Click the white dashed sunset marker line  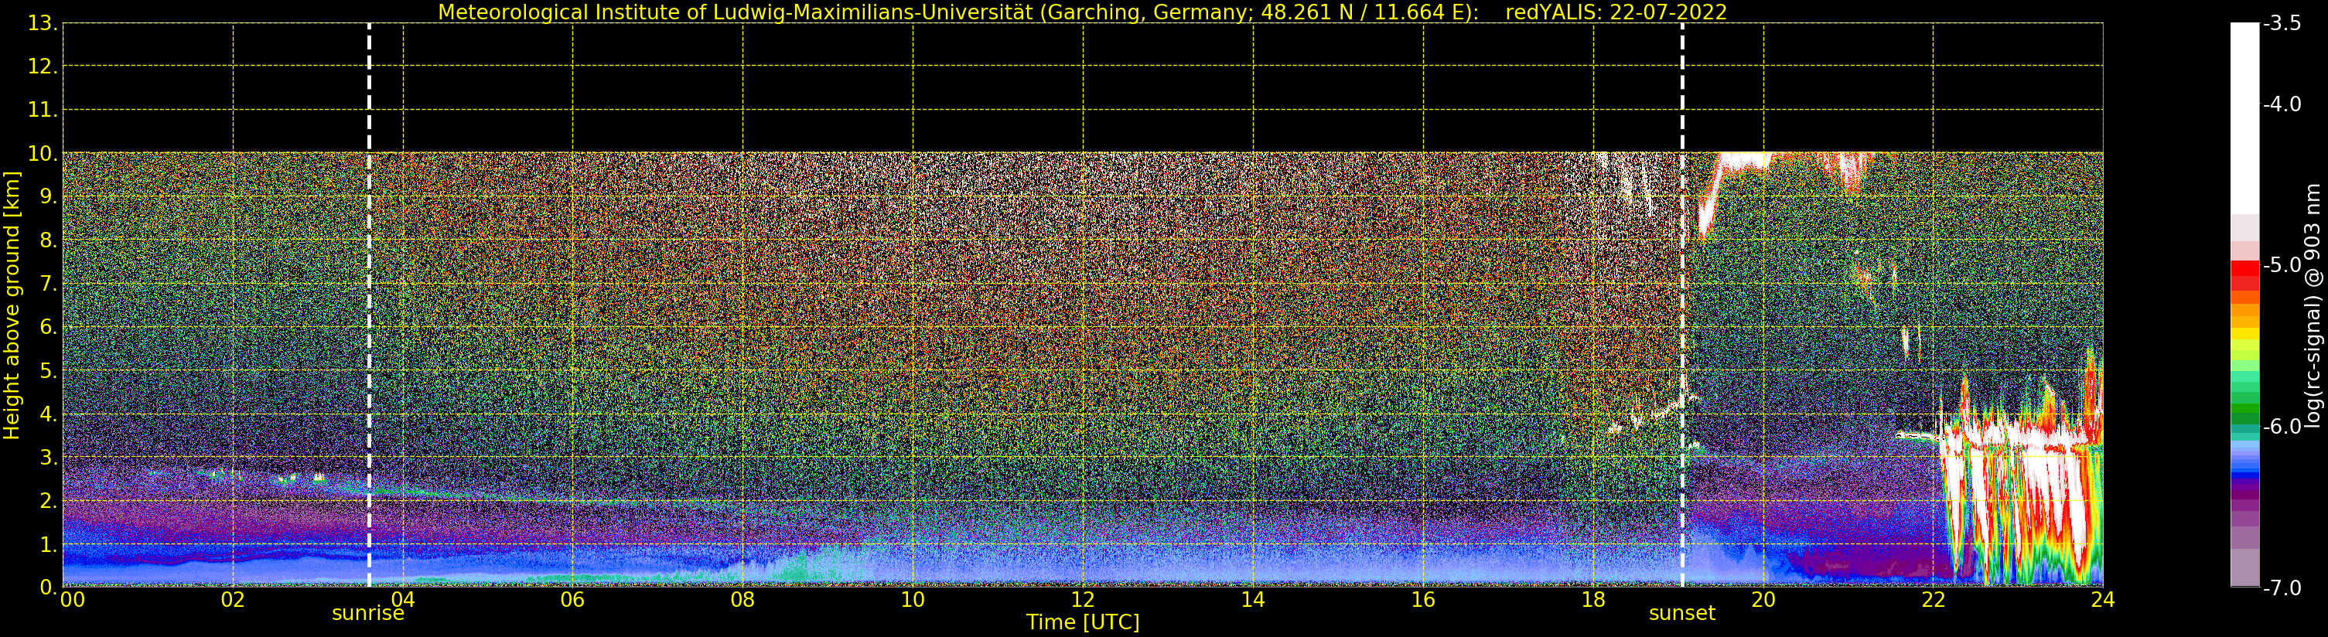click(1682, 305)
